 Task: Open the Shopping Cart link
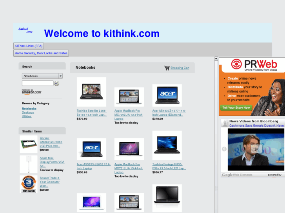[x=180, y=68]
